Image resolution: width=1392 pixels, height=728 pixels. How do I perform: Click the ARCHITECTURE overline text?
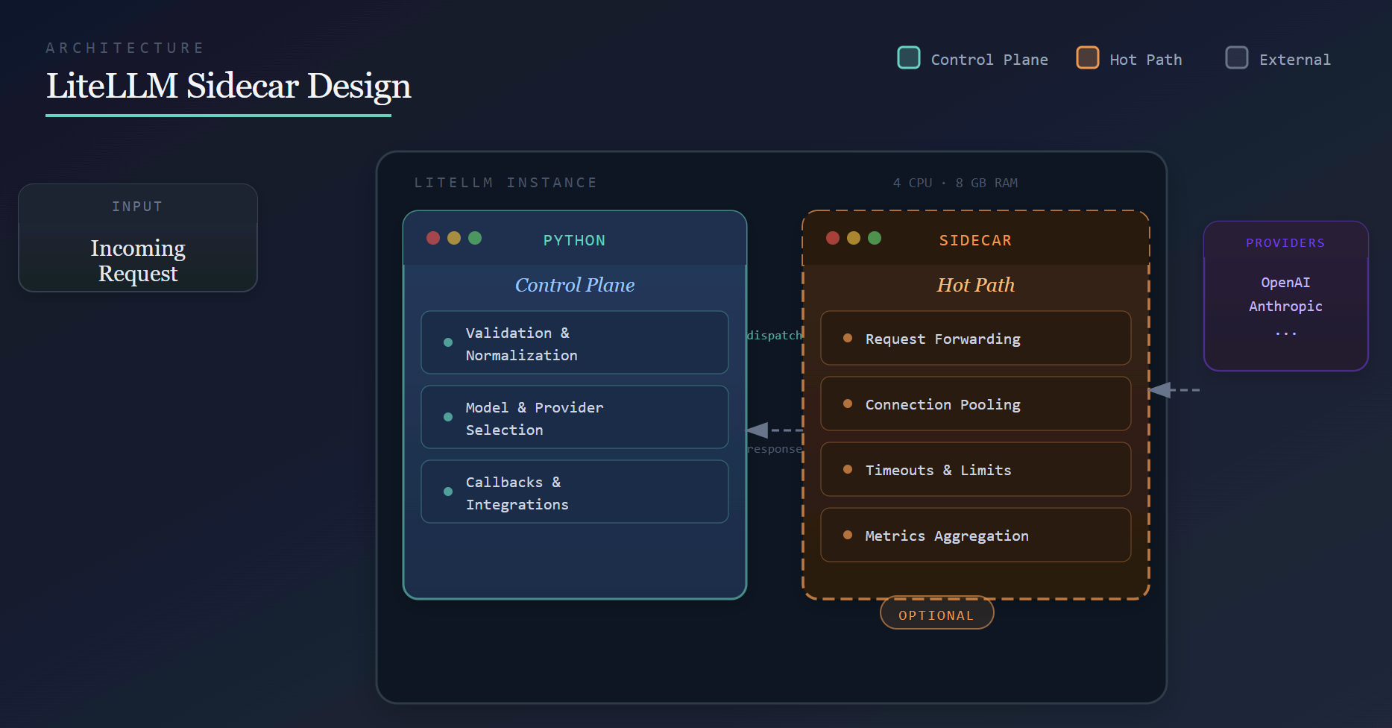[x=125, y=48]
